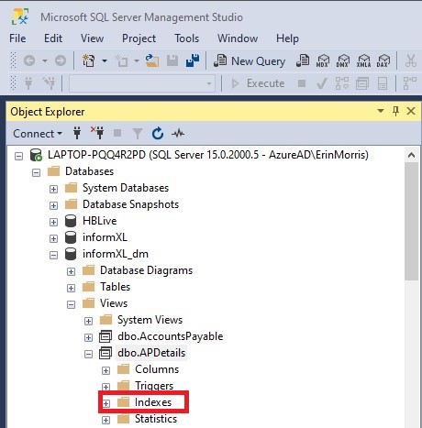The image size is (422, 428).
Task: Click the Save disk icon
Action: (x=172, y=60)
